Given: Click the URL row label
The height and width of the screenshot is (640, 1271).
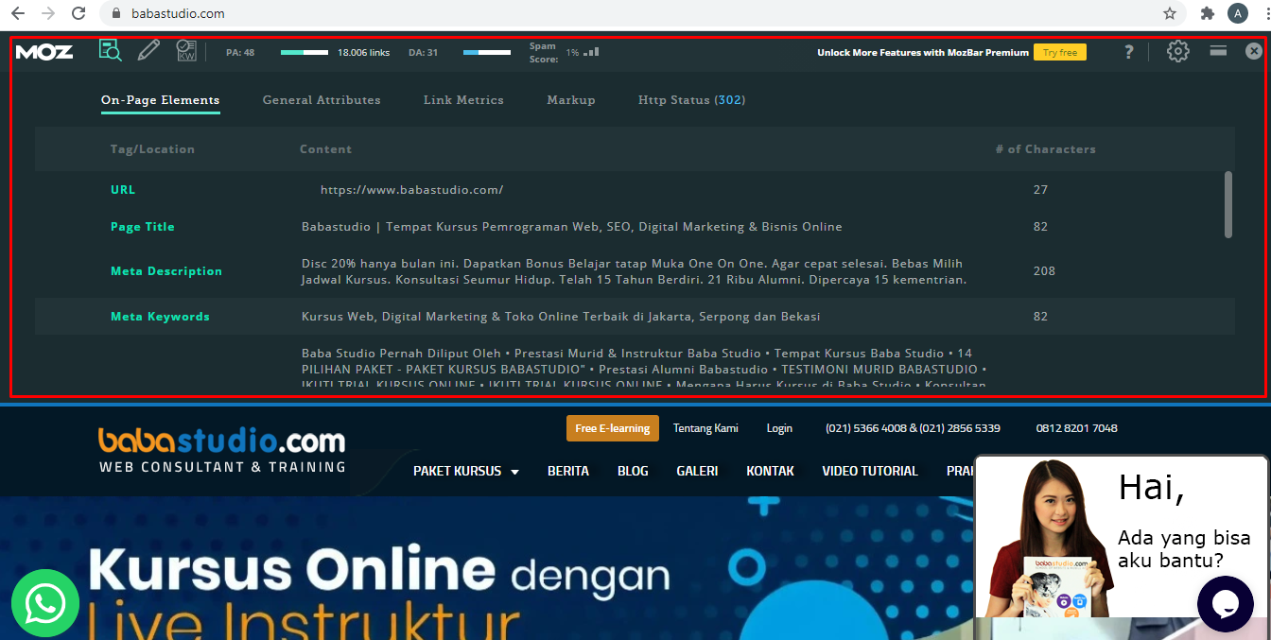Looking at the screenshot, I should tap(123, 190).
